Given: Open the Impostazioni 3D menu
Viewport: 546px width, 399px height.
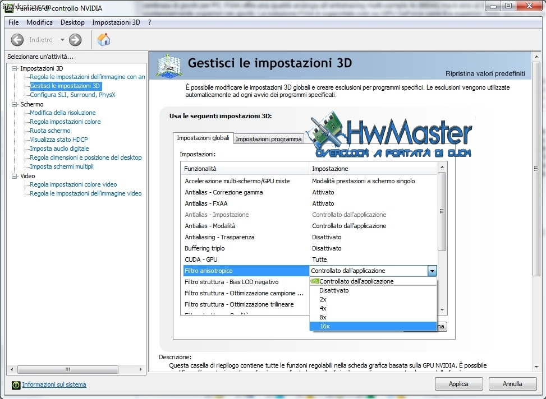Looking at the screenshot, I should (x=116, y=22).
